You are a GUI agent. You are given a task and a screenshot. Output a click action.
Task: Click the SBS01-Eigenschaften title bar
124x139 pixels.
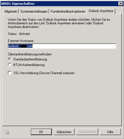59,4
